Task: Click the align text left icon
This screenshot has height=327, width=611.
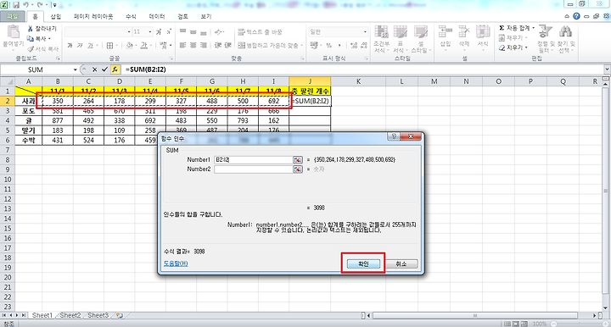Action: 182,46
